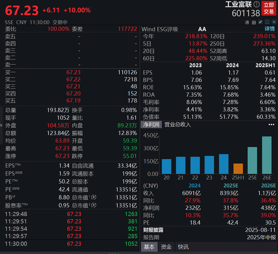278x254 pixels.
Task: Click the 财报披露 date 2025-08-11
Action: [260, 230]
